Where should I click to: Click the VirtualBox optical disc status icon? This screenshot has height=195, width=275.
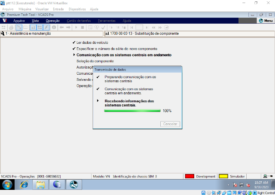pyautogui.click(x=209, y=193)
